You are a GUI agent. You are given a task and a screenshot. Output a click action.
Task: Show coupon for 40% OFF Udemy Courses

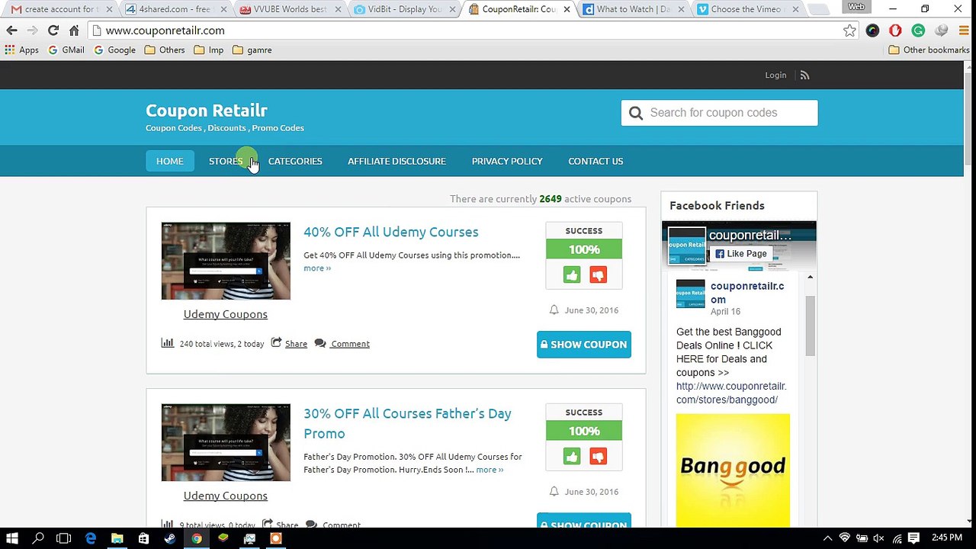point(584,345)
